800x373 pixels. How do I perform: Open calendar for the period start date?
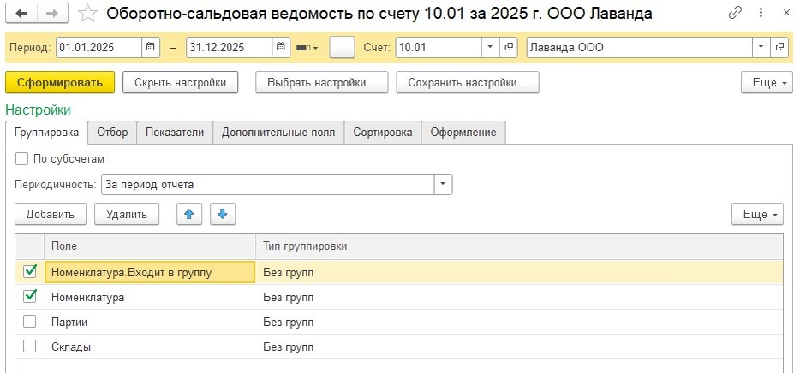click(x=151, y=48)
